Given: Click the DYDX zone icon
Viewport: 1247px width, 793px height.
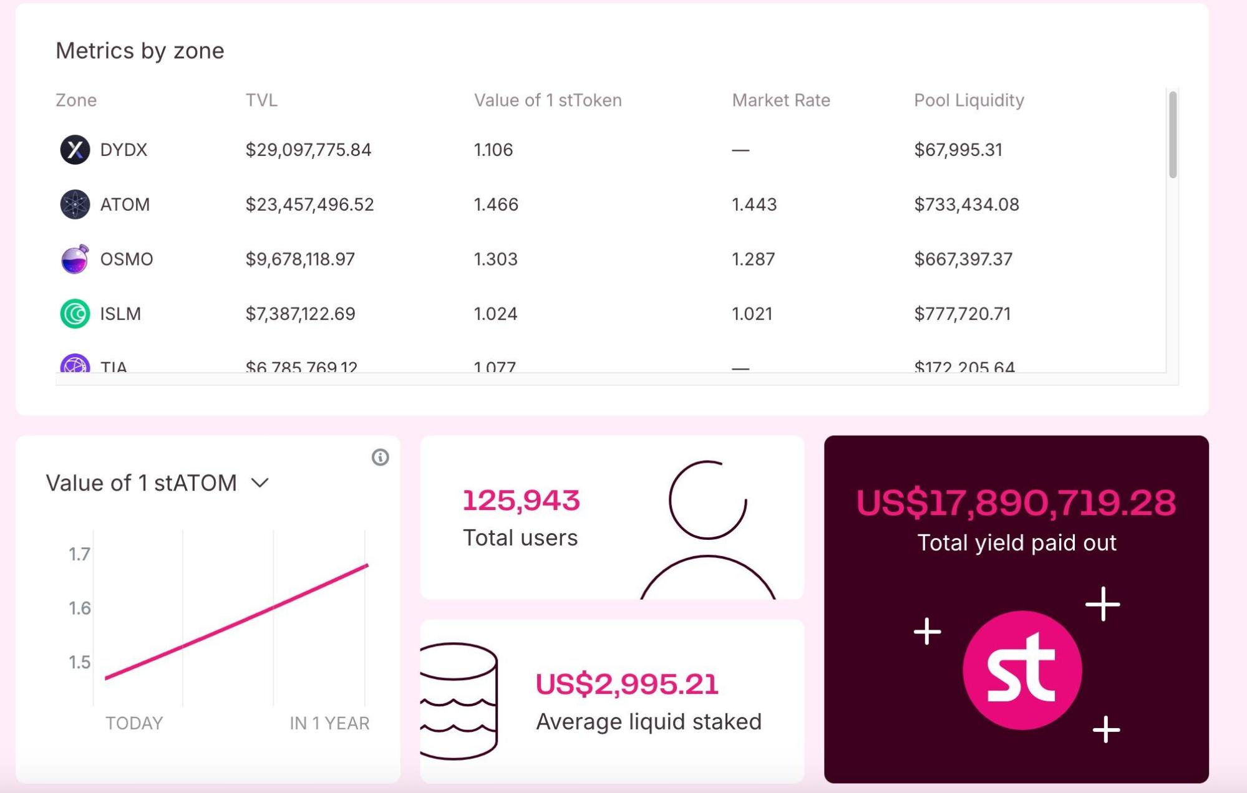Looking at the screenshot, I should [x=75, y=150].
